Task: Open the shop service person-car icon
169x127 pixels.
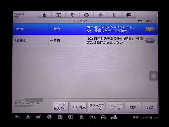Action: tap(114, 117)
